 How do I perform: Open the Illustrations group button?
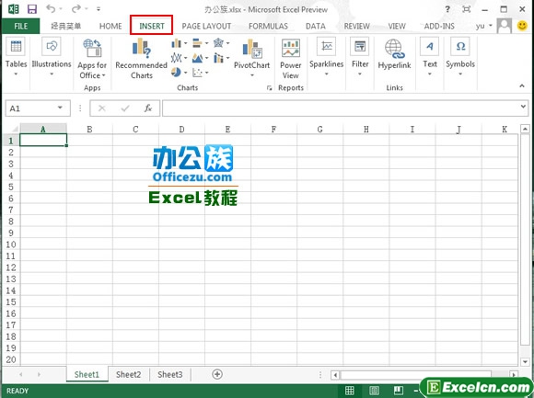[x=52, y=57]
